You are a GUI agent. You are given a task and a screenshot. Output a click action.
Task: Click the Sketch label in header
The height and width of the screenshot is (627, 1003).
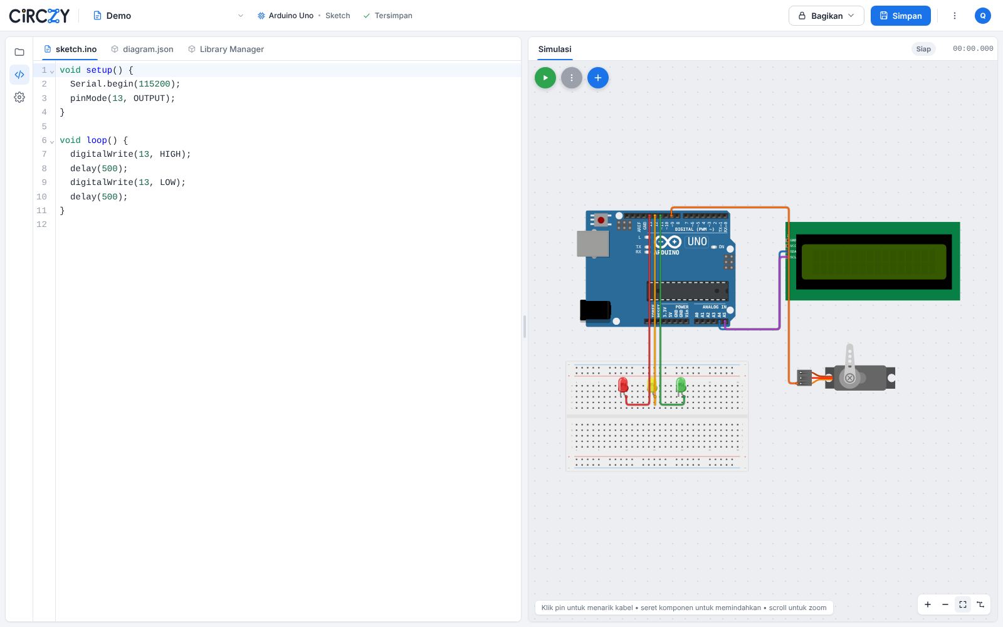pos(338,16)
